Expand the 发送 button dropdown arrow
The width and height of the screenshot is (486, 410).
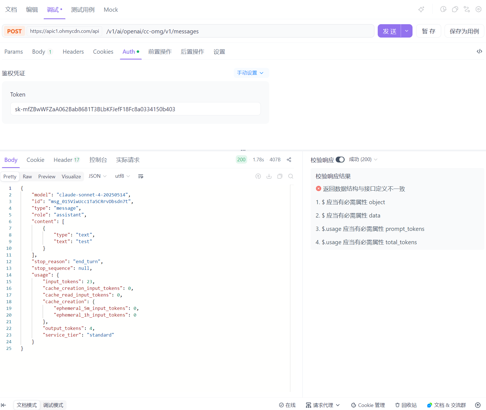[407, 31]
